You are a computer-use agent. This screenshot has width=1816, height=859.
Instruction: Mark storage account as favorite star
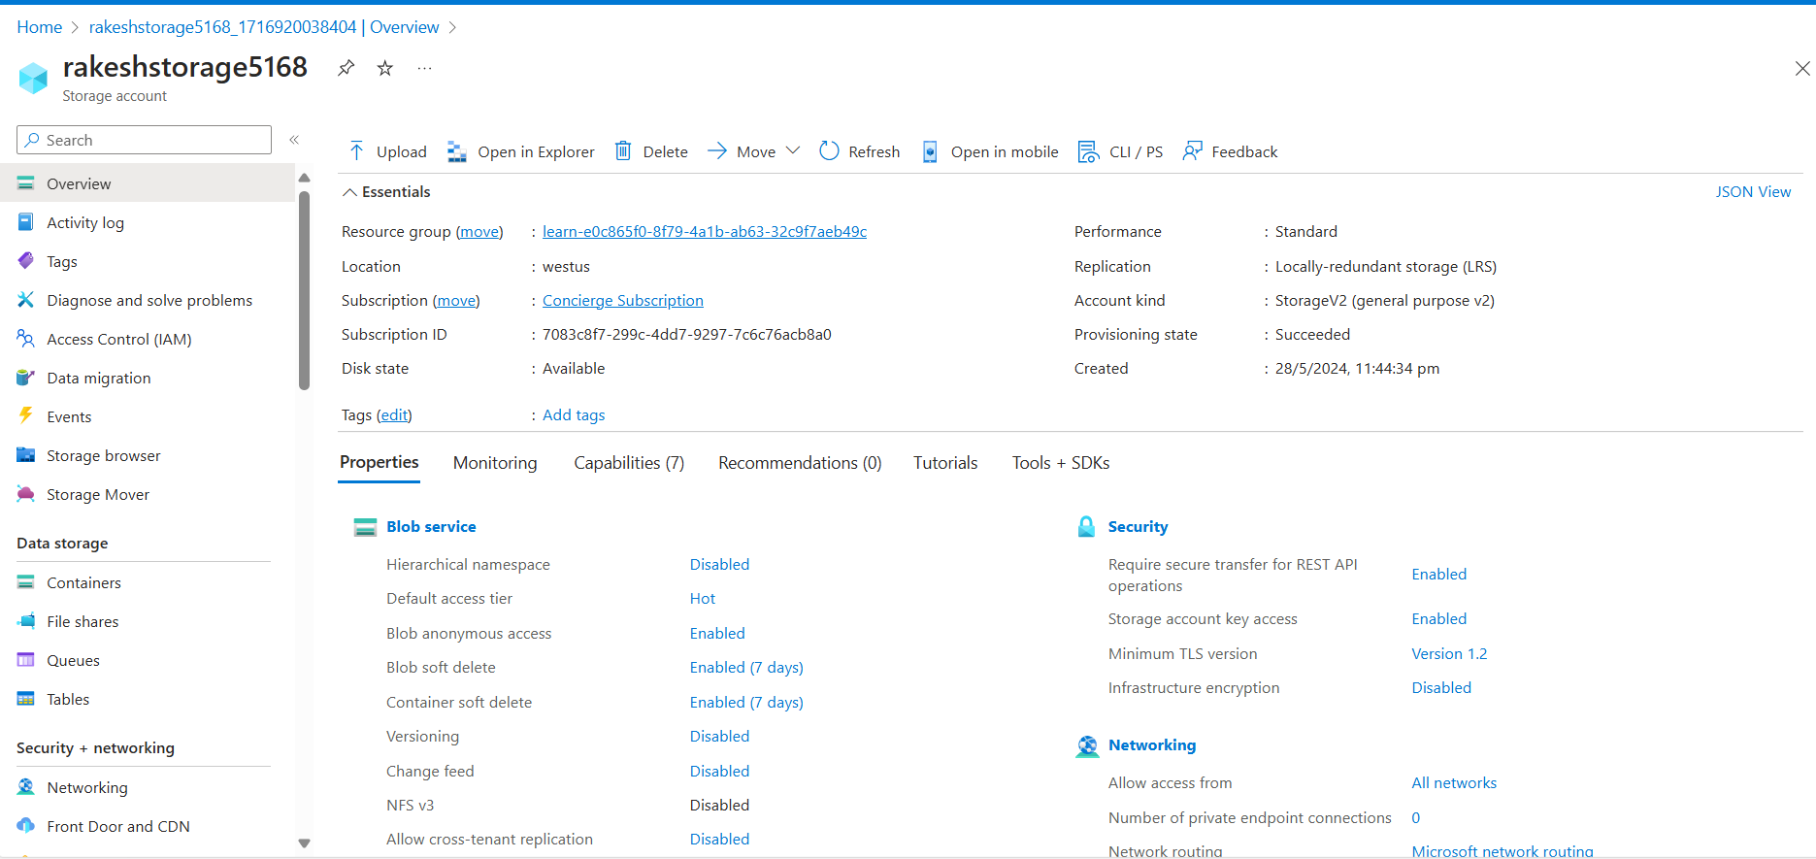click(x=385, y=68)
